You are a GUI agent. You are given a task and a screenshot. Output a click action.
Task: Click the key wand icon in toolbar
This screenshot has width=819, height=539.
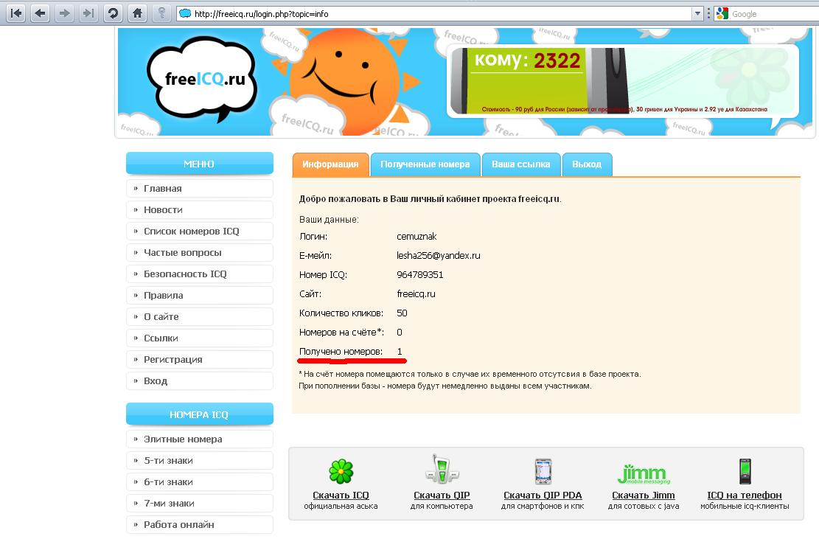point(161,13)
